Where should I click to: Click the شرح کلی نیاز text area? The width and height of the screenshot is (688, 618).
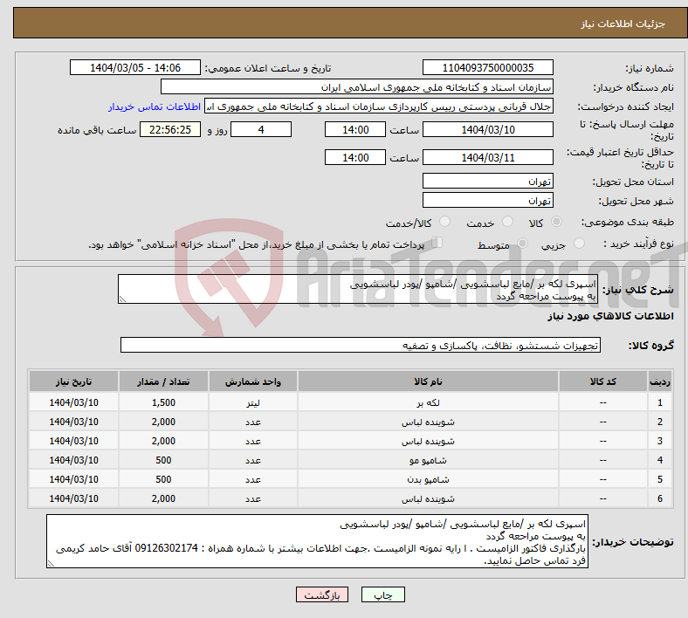358,290
